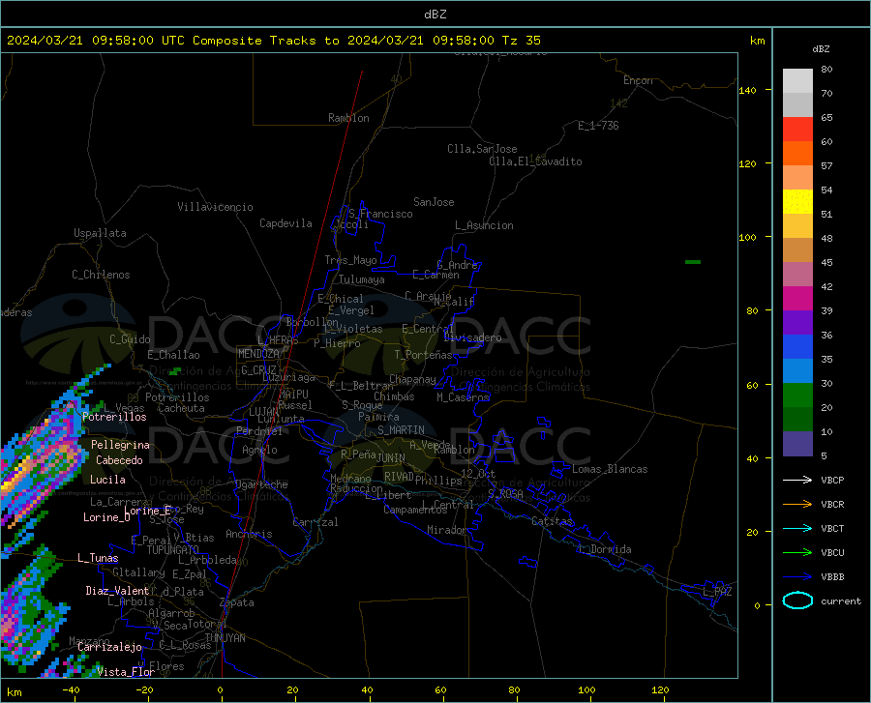Select the dark violet 5-10 dBZ swatch
Screen dimensions: 871x703
coord(797,444)
